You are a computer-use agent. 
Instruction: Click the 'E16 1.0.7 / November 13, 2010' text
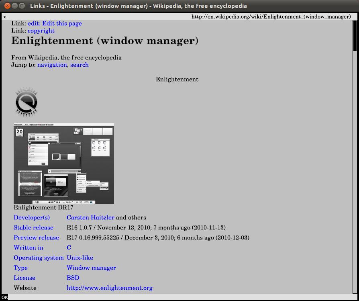point(108,228)
